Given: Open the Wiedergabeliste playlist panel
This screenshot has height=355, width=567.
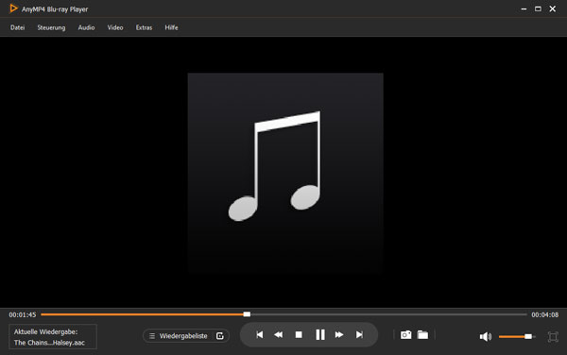Looking at the screenshot, I should click(x=179, y=336).
